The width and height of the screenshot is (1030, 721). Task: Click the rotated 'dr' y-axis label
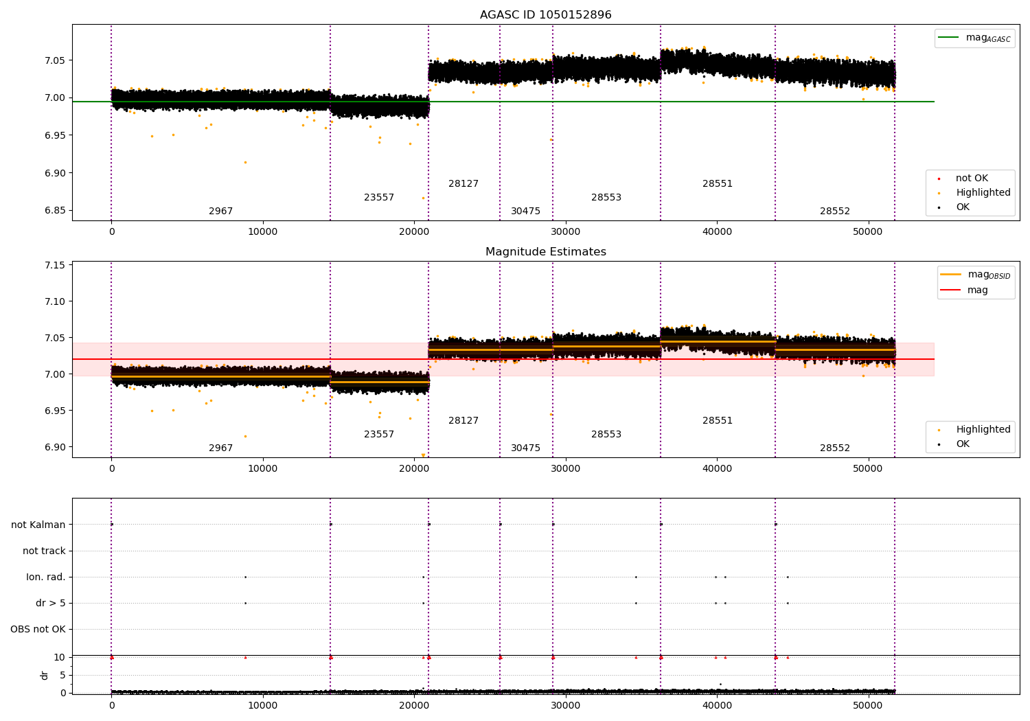[45, 675]
